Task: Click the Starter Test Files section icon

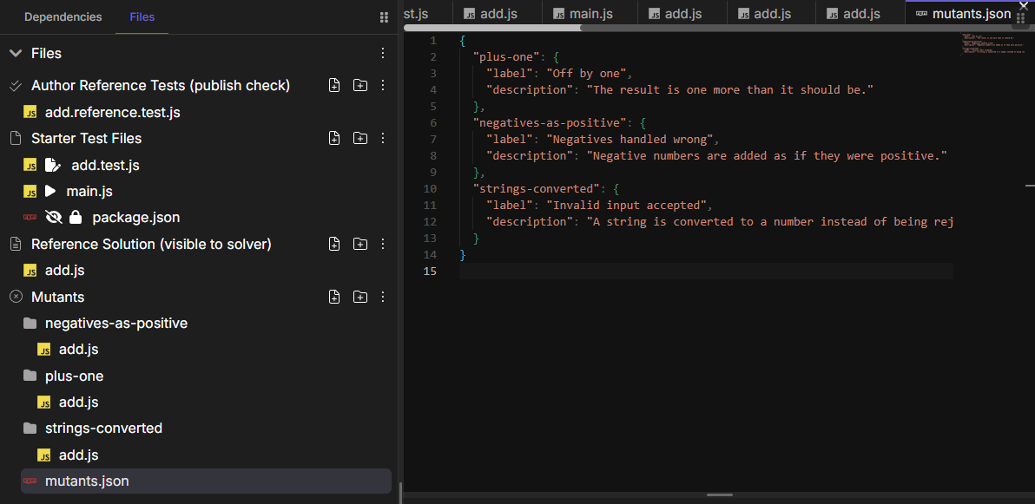Action: (x=16, y=139)
